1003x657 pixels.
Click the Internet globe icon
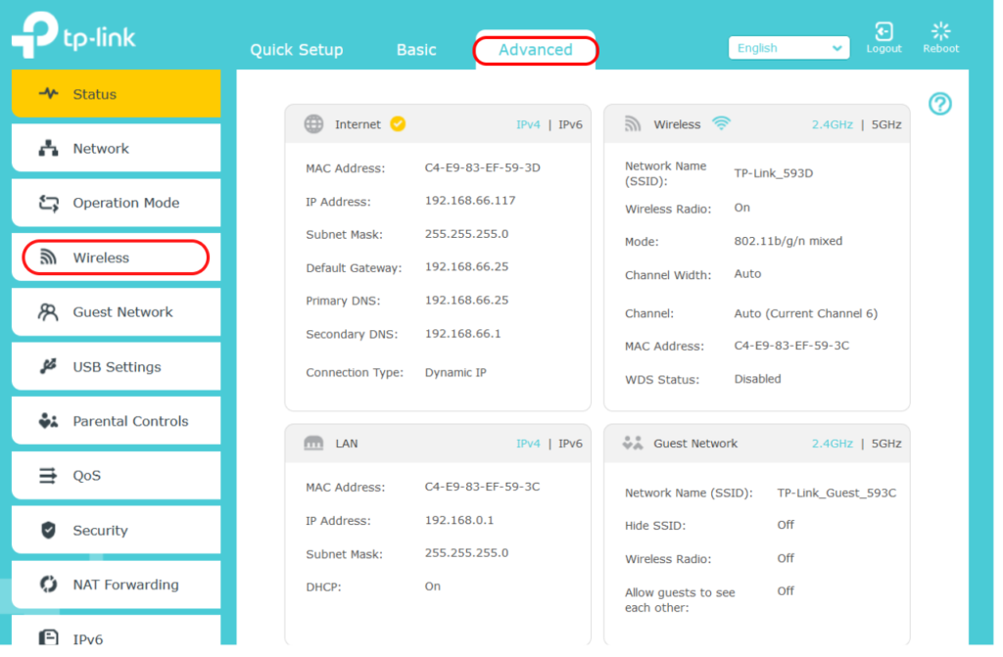tap(313, 124)
